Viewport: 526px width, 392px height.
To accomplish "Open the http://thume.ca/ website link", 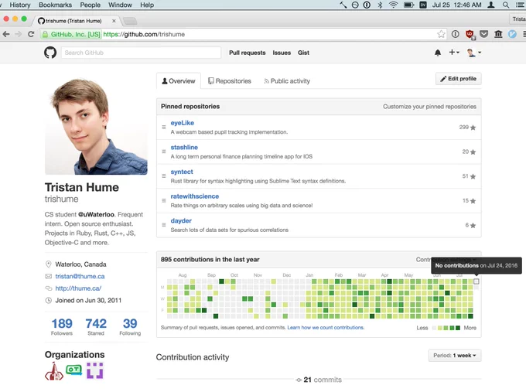I will point(78,288).
